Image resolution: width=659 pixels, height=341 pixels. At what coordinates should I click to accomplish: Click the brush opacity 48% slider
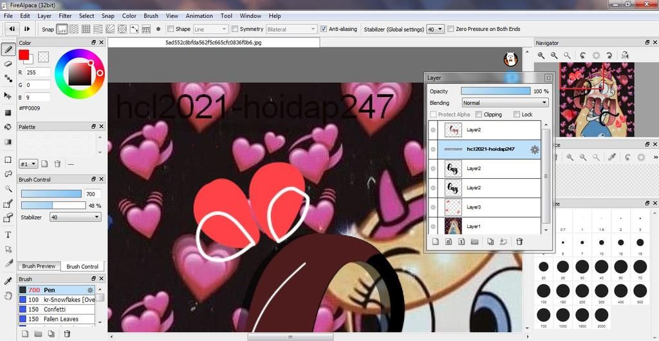tap(53, 205)
